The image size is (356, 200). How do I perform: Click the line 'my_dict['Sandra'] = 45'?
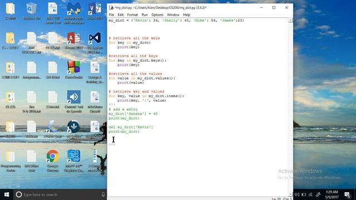click(133, 114)
